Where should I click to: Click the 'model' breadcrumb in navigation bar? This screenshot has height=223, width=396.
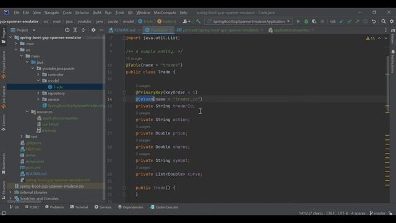point(128,22)
